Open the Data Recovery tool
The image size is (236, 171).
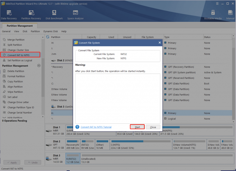pyautogui.click(x=9, y=15)
